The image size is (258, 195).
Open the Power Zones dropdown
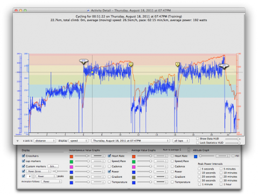click(38, 171)
